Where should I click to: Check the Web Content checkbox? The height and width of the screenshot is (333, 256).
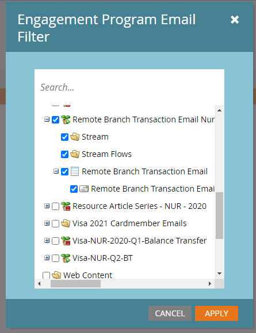[x=46, y=275]
